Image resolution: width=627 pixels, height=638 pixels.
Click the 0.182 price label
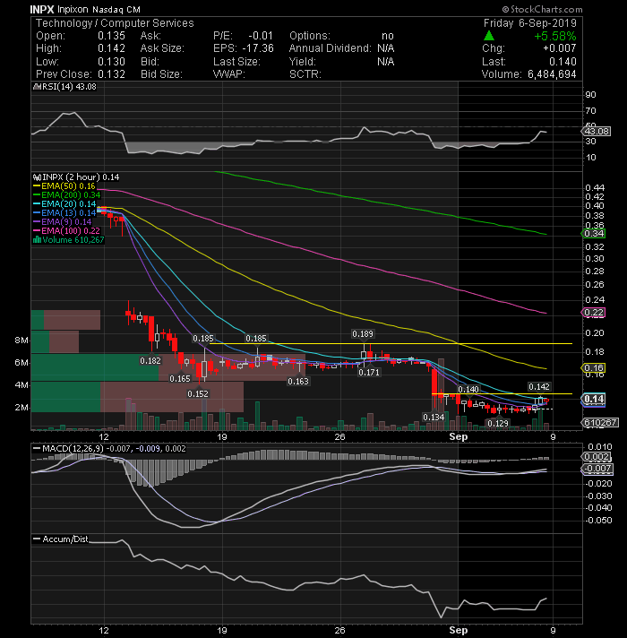point(150,360)
